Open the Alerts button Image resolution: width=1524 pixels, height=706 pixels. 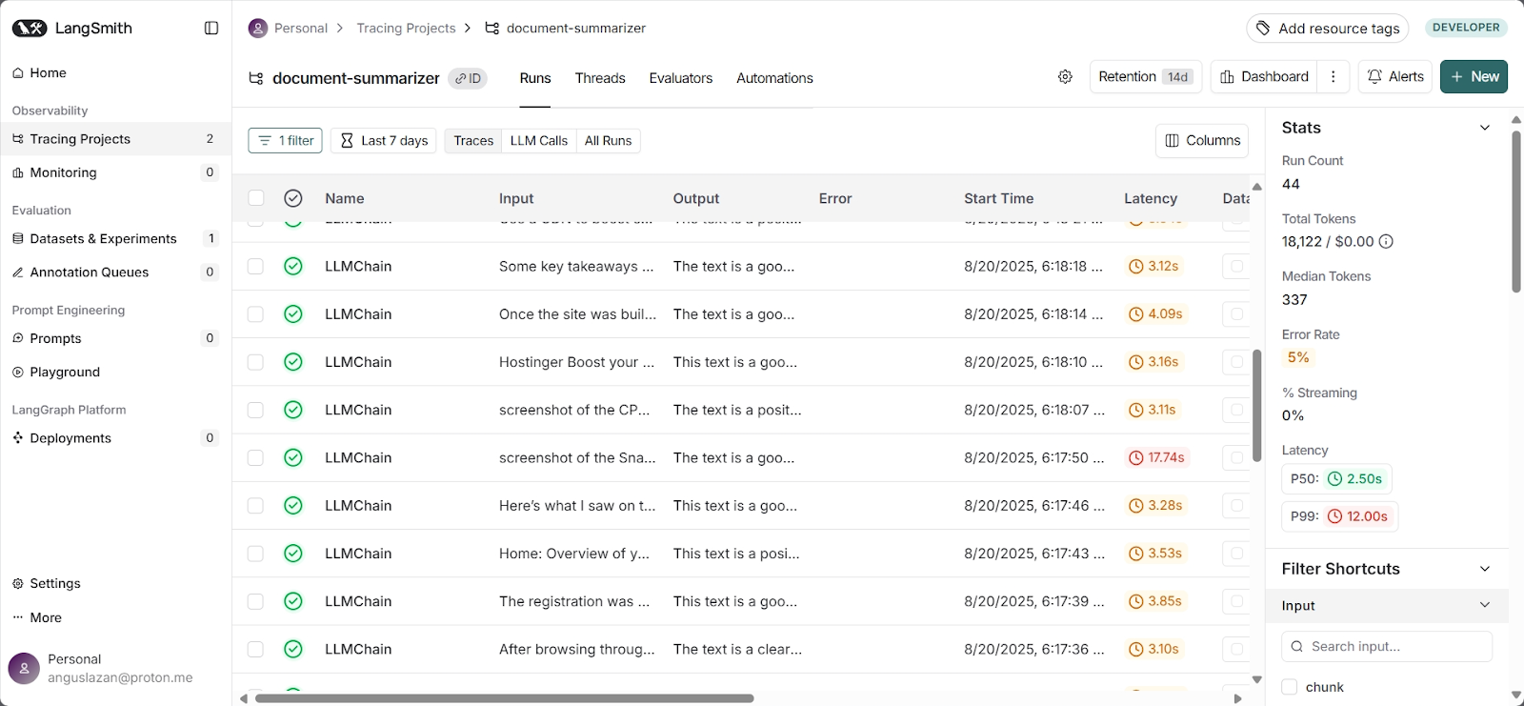click(1395, 77)
